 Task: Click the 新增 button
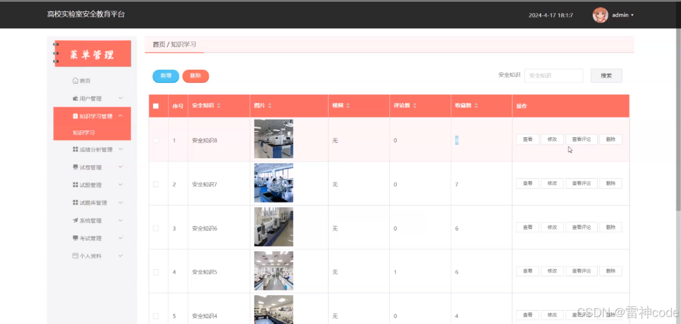[165, 76]
